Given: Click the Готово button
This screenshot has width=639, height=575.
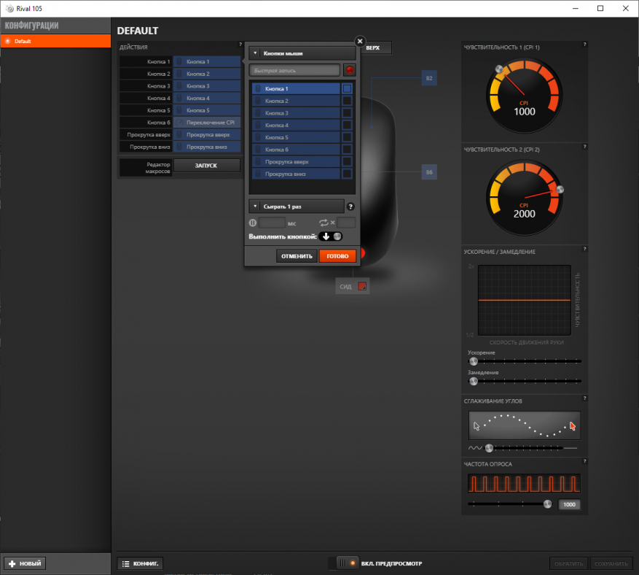Looking at the screenshot, I should 337,256.
